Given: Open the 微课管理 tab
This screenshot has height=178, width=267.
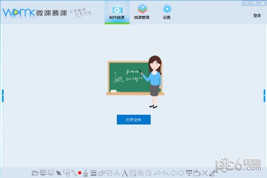Looking at the screenshot, I should pyautogui.click(x=142, y=12).
